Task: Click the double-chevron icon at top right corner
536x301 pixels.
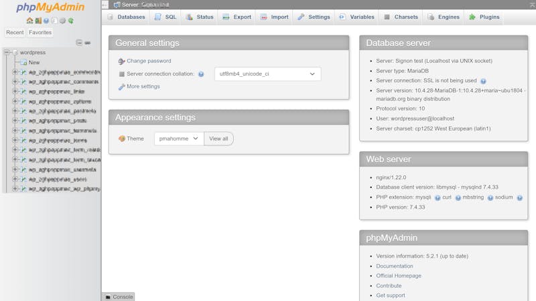Action: point(532,5)
